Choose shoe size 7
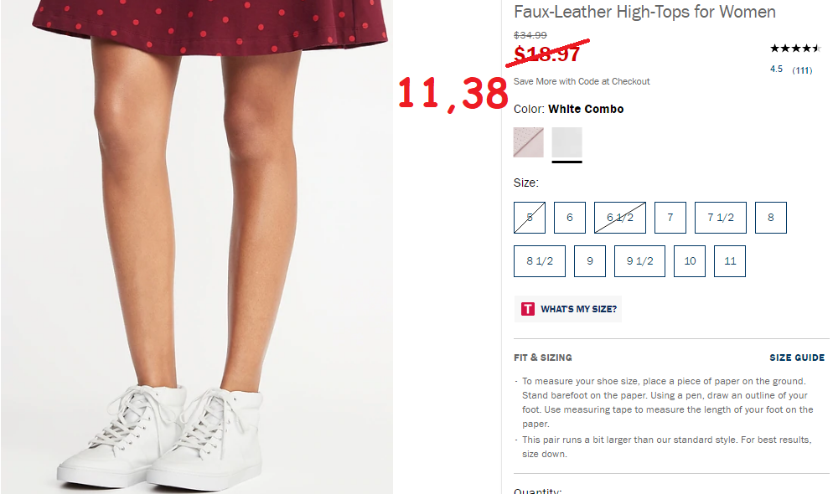The width and height of the screenshot is (833, 494). [670, 218]
